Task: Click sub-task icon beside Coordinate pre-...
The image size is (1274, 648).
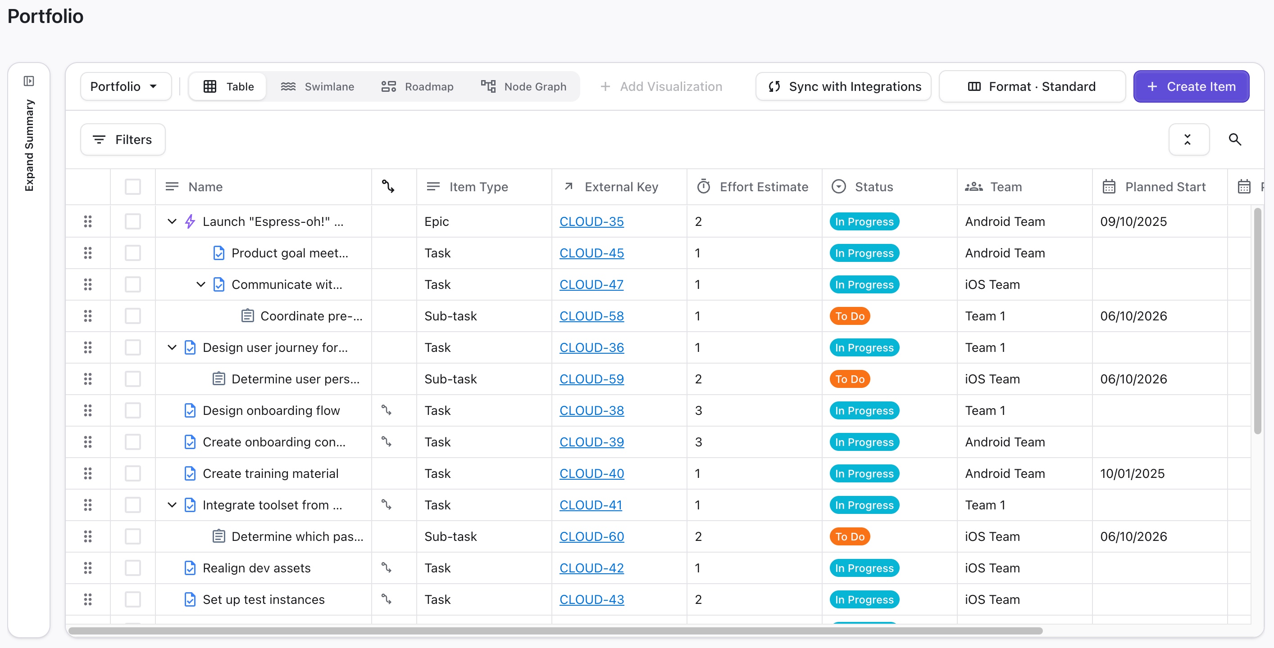Action: pyautogui.click(x=247, y=316)
